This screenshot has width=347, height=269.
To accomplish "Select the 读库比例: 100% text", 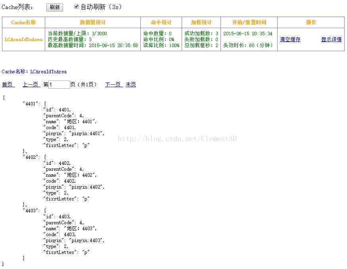I will click(161, 45).
